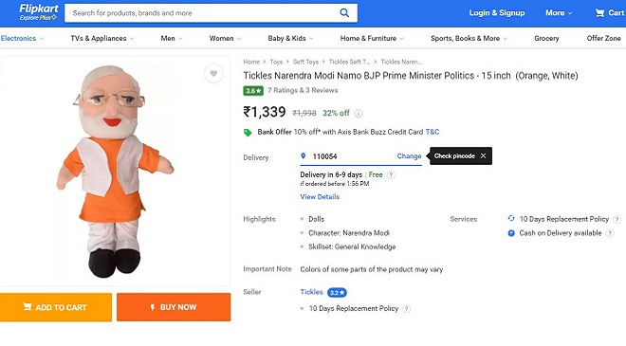626x346 pixels.
Task: Click the Change pincode link
Action: click(409, 156)
